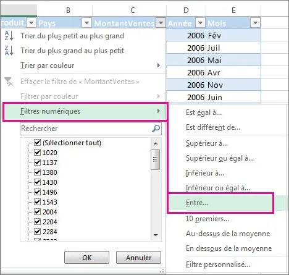The image size is (289, 275).
Task: Uncheck the 1020 value checkbox
Action: click(37, 153)
